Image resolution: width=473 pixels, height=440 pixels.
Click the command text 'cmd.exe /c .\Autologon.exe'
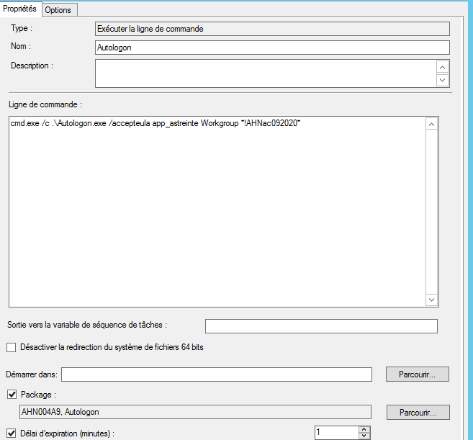click(x=58, y=123)
